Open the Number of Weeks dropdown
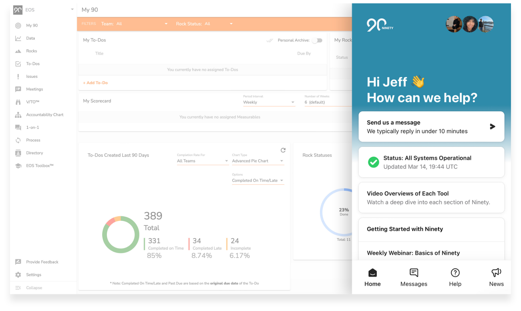Viewport: 521px width, 311px height. coord(328,102)
